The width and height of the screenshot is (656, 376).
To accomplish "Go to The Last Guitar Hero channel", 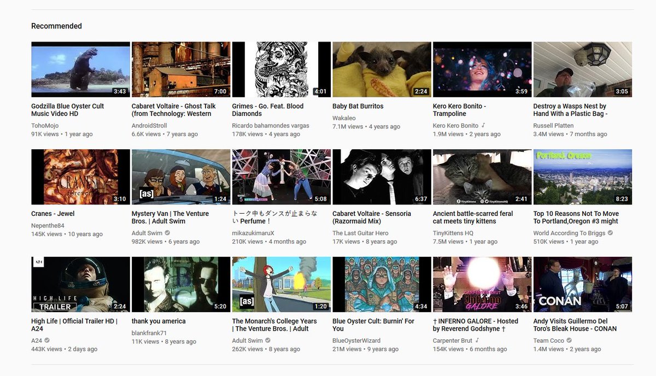I will click(360, 233).
